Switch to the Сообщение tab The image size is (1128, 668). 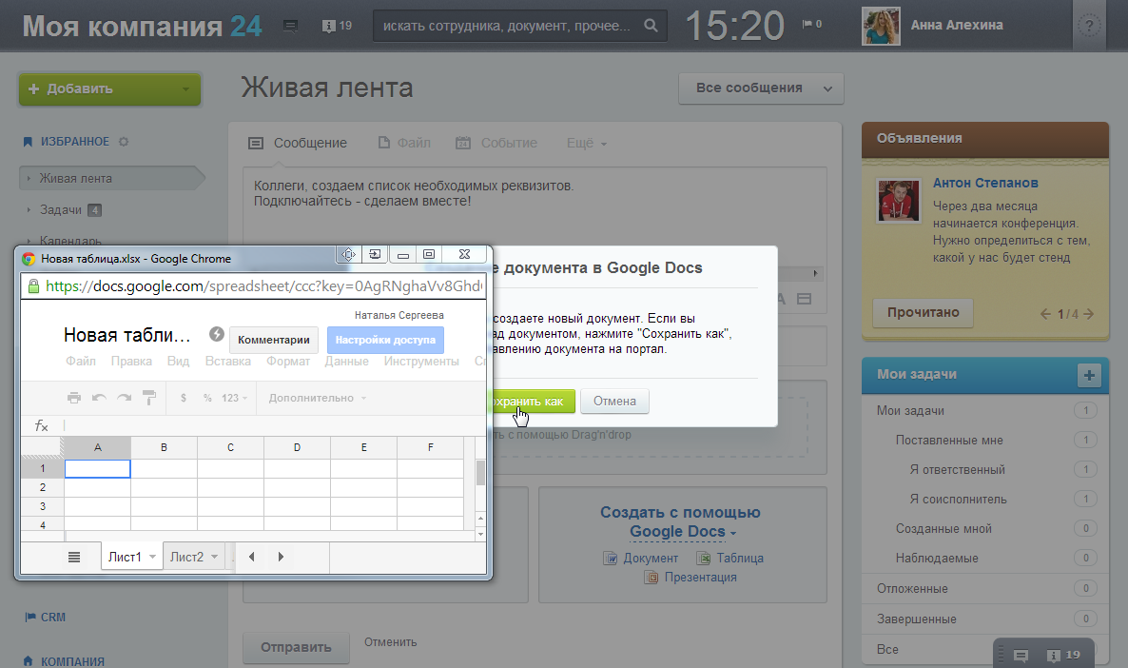click(x=297, y=144)
